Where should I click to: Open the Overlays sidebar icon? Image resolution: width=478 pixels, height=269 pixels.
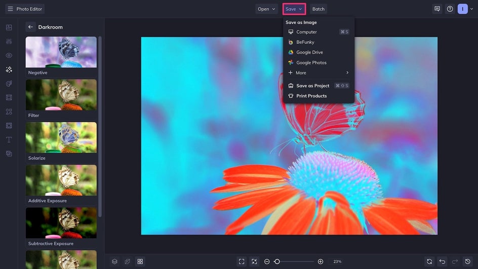pos(9,126)
